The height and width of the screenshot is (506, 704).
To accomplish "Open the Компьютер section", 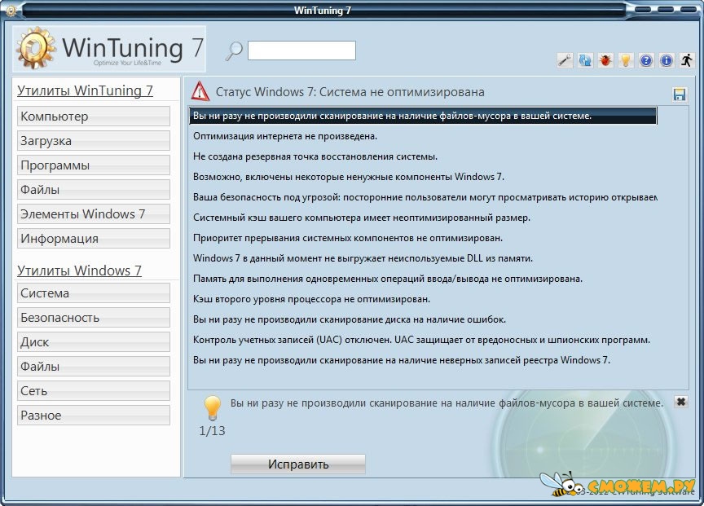I will click(94, 117).
